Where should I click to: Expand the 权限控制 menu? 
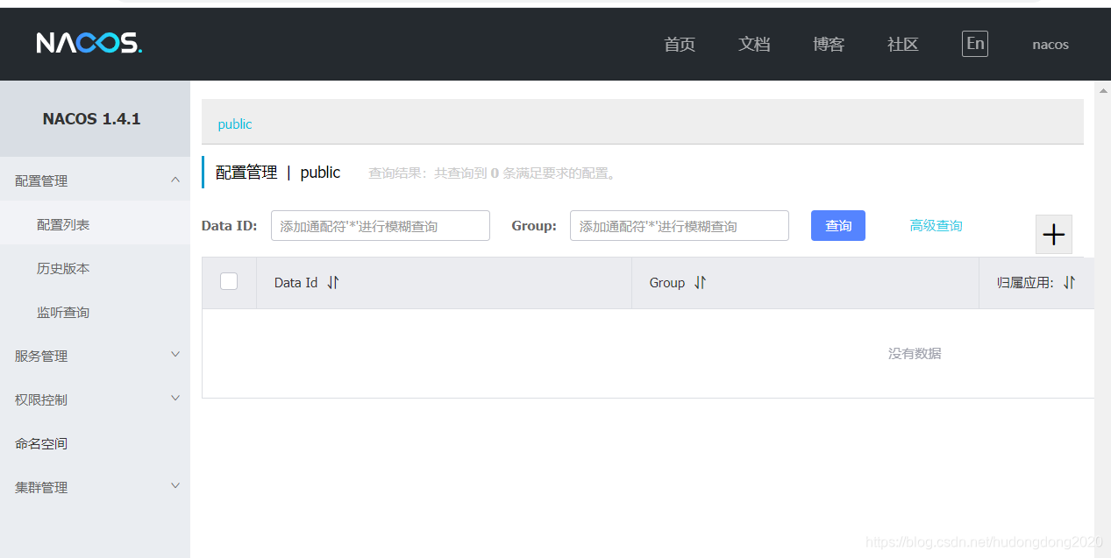(95, 399)
